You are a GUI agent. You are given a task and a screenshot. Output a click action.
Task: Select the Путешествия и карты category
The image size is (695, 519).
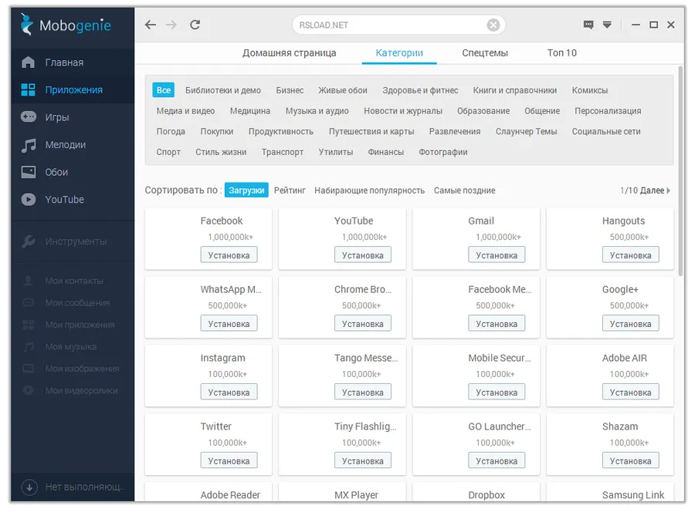[371, 131]
